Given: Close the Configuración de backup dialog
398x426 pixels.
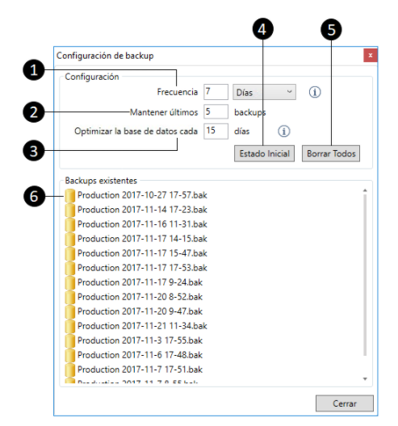Looking at the screenshot, I should tap(371, 56).
